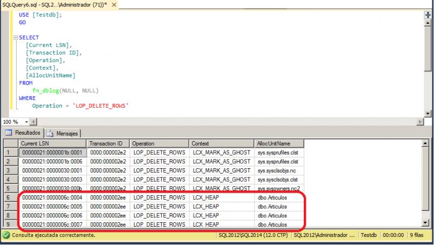Switch to the Mensajes tab
The height and width of the screenshot is (245, 434).
point(62,133)
